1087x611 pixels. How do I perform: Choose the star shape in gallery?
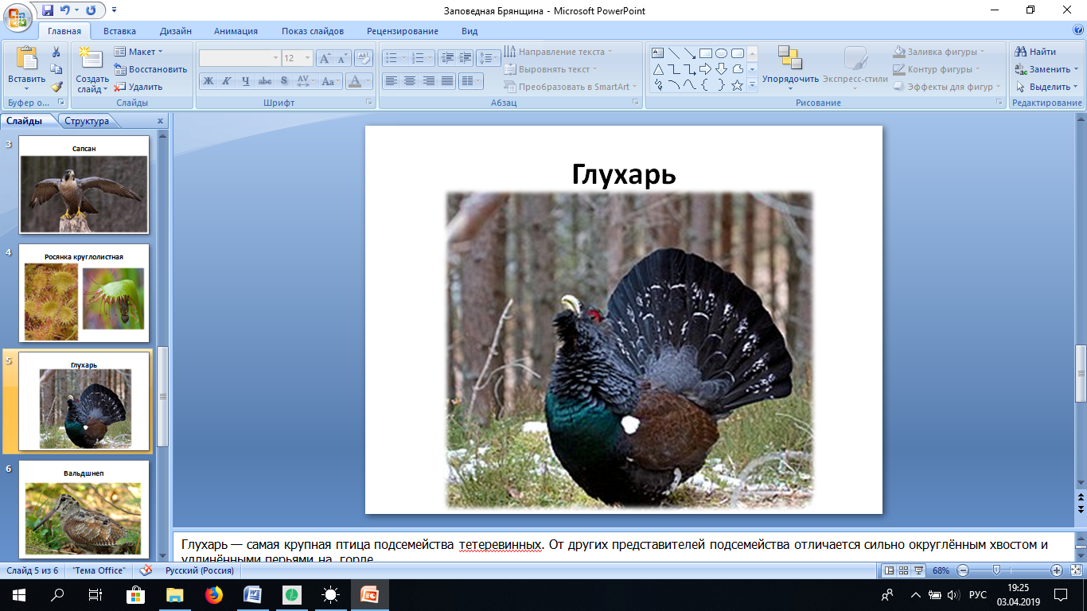737,85
